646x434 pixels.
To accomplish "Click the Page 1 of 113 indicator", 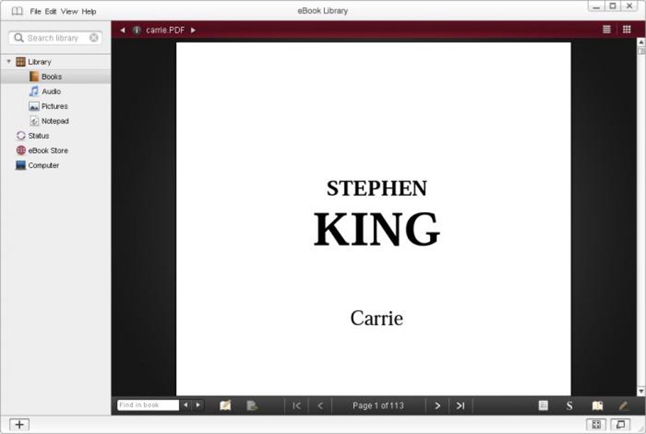I will (x=378, y=405).
